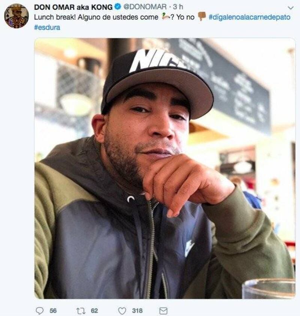
Task: Open the #esdura hashtag link
Action: click(x=47, y=27)
